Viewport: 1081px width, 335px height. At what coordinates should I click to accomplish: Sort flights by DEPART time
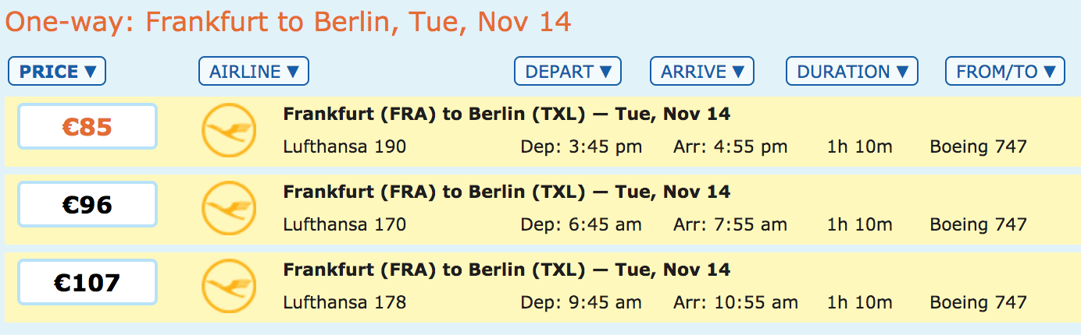[567, 72]
